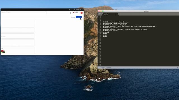Click line '01:17 Add Section Demo - Playlist'

pyautogui.click(x=114, y=25)
